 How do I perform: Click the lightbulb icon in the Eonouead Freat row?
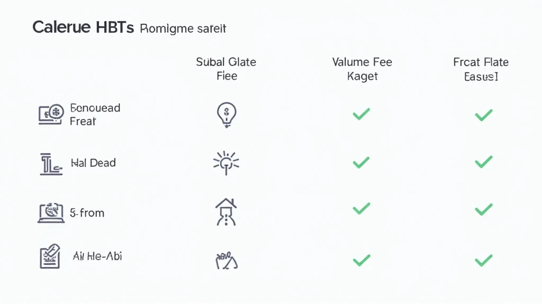pos(227,115)
